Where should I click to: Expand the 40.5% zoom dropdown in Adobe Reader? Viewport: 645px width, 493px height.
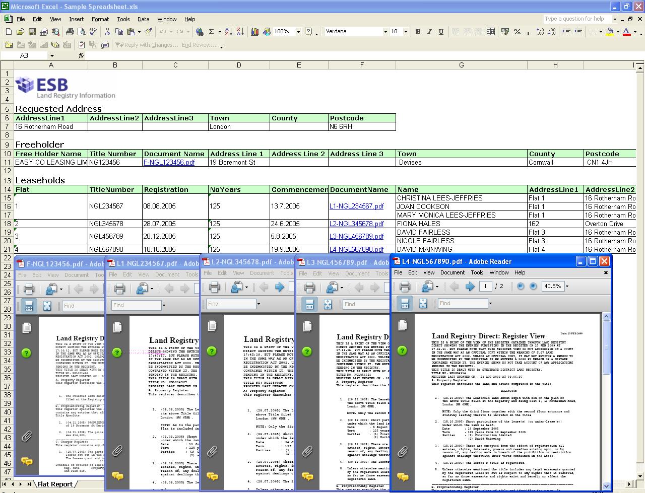[567, 287]
